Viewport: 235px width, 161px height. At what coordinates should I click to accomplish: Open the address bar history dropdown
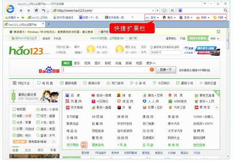coord(153,11)
